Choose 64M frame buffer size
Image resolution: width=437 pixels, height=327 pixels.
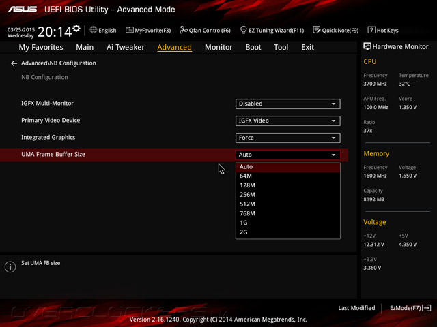click(x=288, y=176)
